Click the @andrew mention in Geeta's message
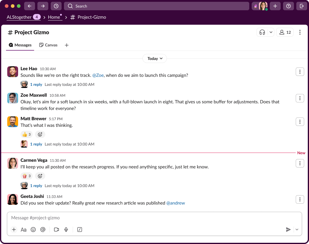Screen dimensions: 309x244 click(176, 203)
